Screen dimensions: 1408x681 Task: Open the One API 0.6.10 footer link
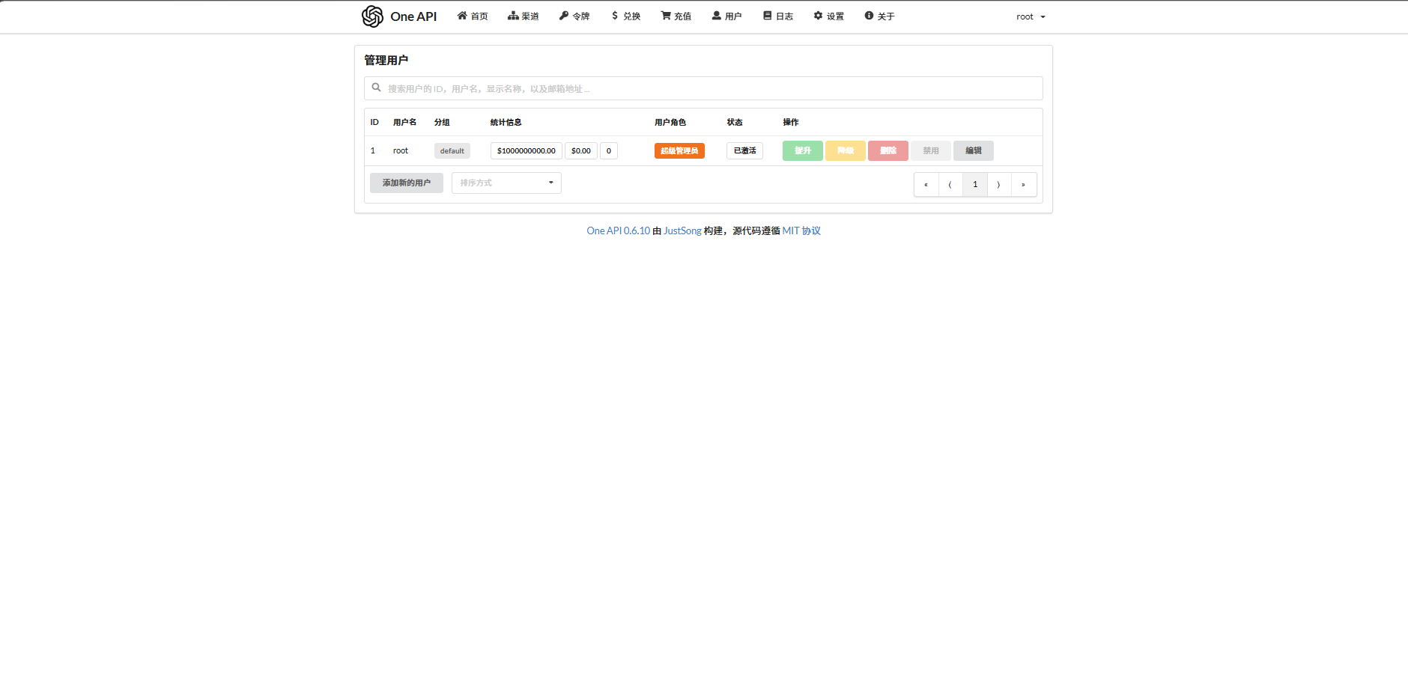click(x=618, y=231)
